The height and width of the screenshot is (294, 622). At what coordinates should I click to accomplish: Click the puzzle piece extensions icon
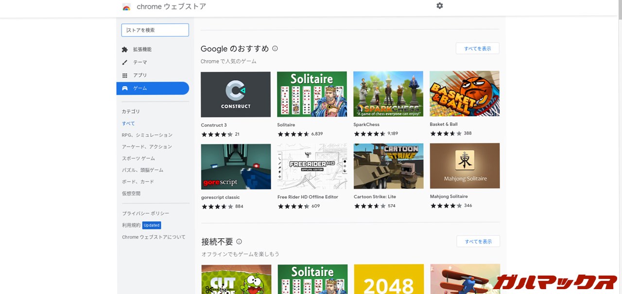(125, 49)
